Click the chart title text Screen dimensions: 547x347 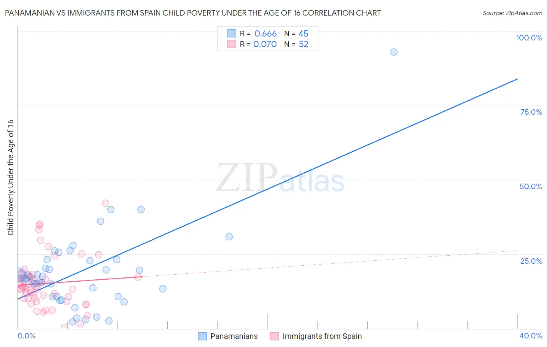(193, 13)
